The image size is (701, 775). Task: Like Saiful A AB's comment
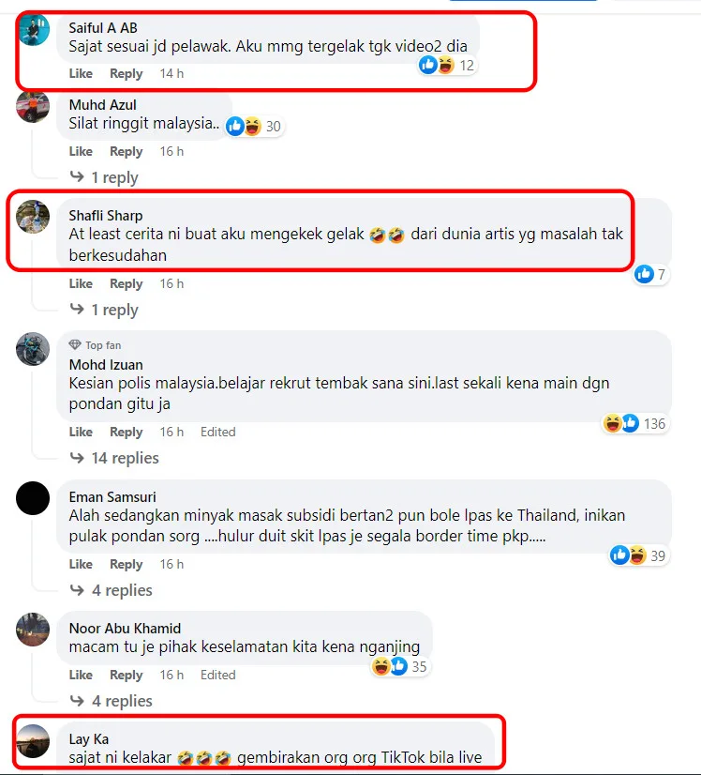[x=81, y=73]
